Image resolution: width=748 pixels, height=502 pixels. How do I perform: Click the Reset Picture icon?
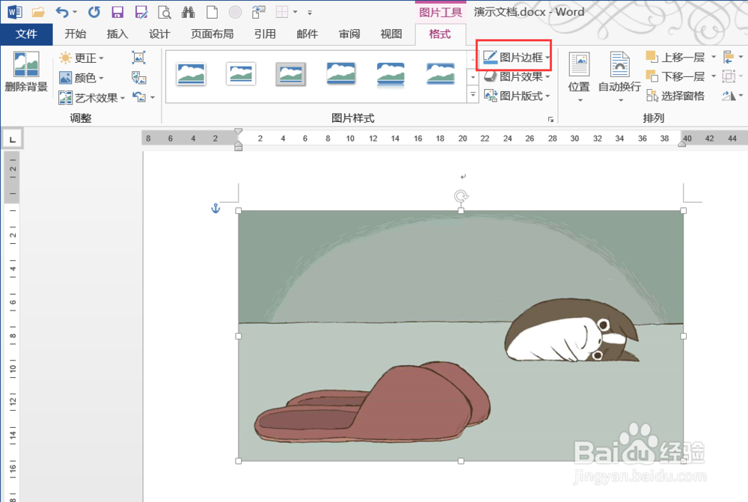pyautogui.click(x=139, y=97)
